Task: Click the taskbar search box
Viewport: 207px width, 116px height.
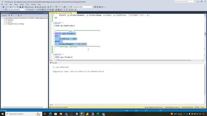Action: pyautogui.click(x=24, y=114)
